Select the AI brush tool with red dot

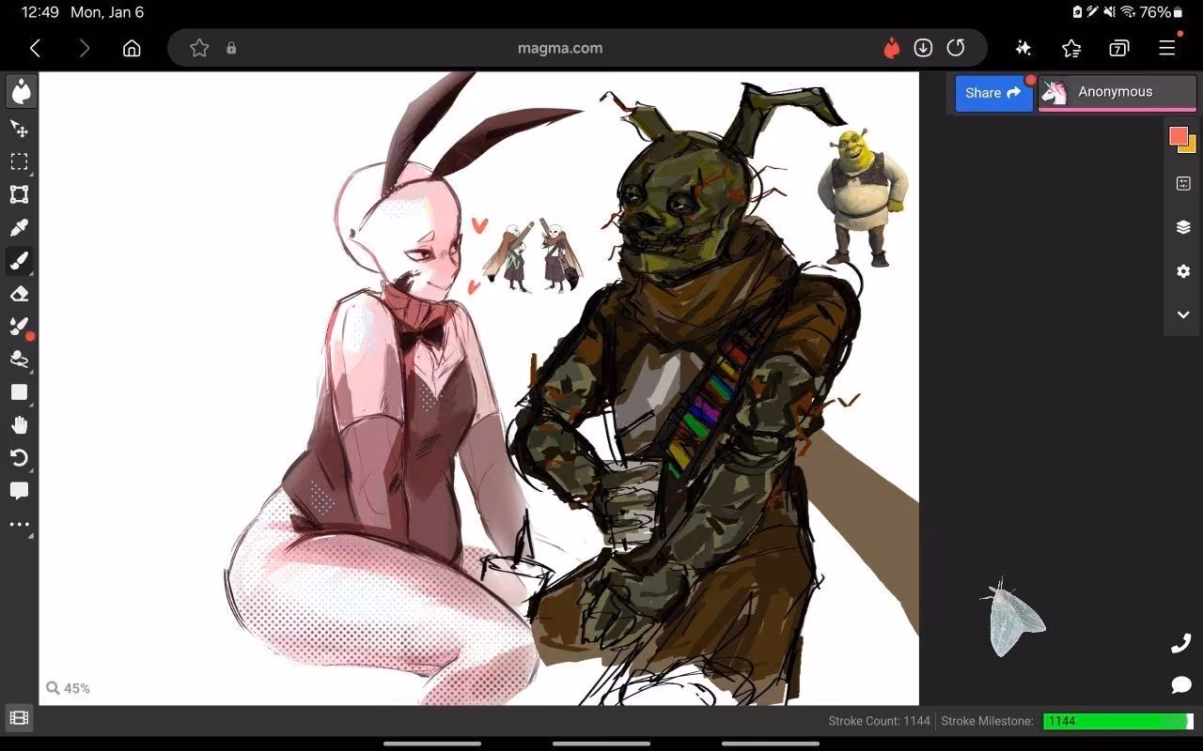(20, 327)
